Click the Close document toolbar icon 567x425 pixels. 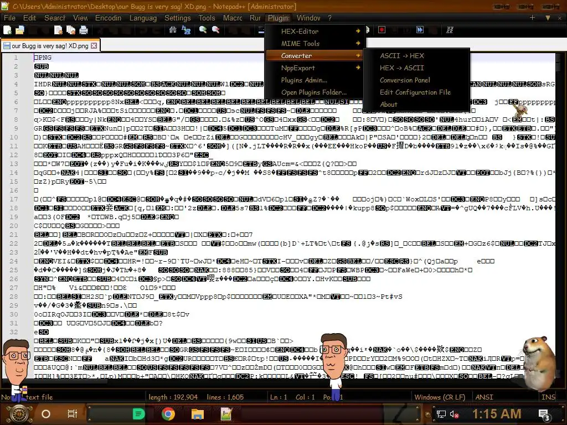click(x=58, y=30)
